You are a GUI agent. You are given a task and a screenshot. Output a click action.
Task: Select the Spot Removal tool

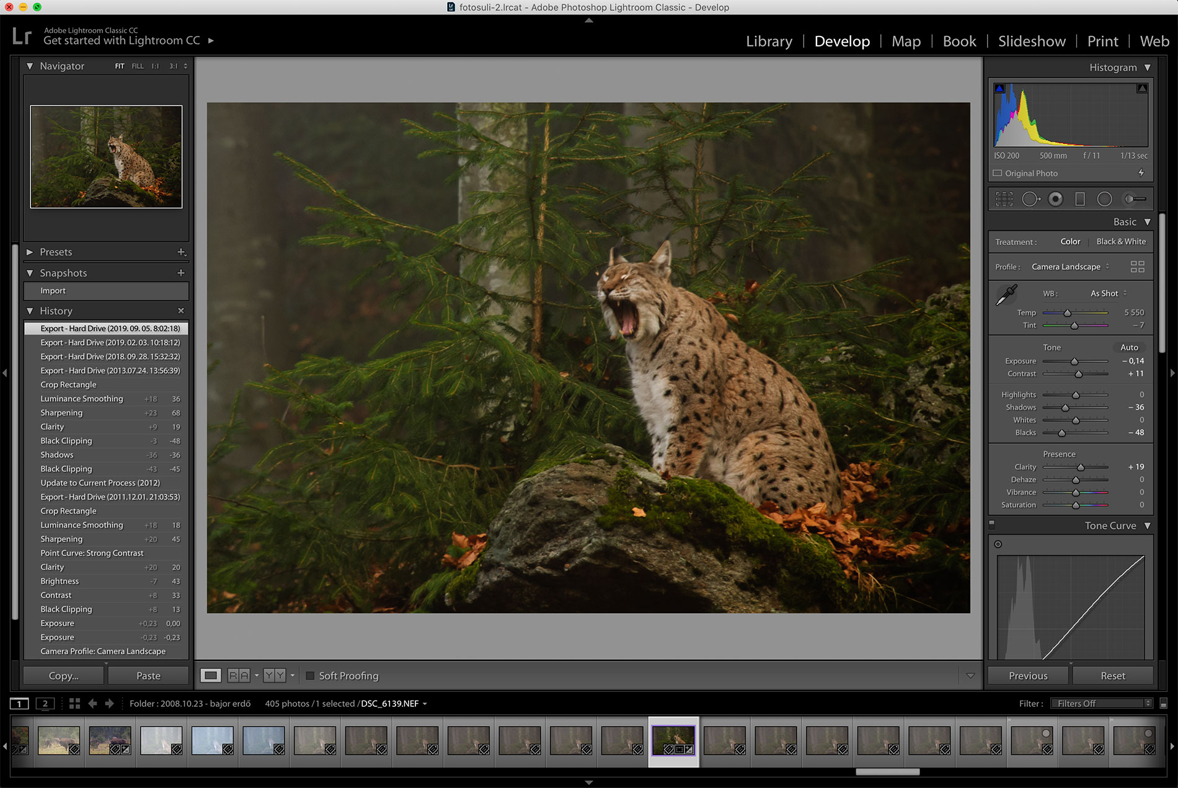[x=1030, y=199]
